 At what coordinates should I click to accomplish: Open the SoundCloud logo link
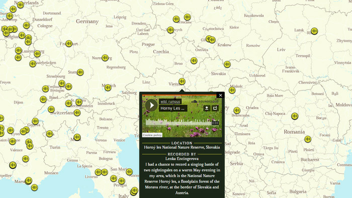205,102
